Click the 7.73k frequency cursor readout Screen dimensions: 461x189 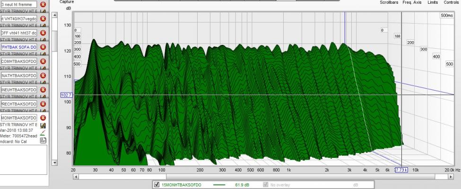[x=401, y=170]
